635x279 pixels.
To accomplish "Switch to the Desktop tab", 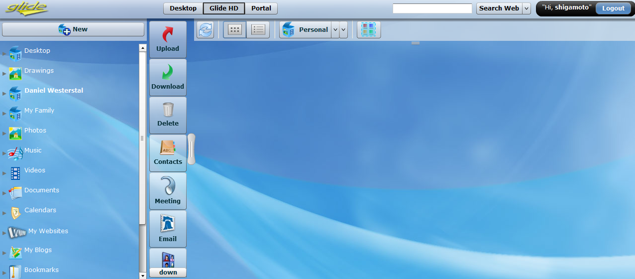I will coord(183,8).
